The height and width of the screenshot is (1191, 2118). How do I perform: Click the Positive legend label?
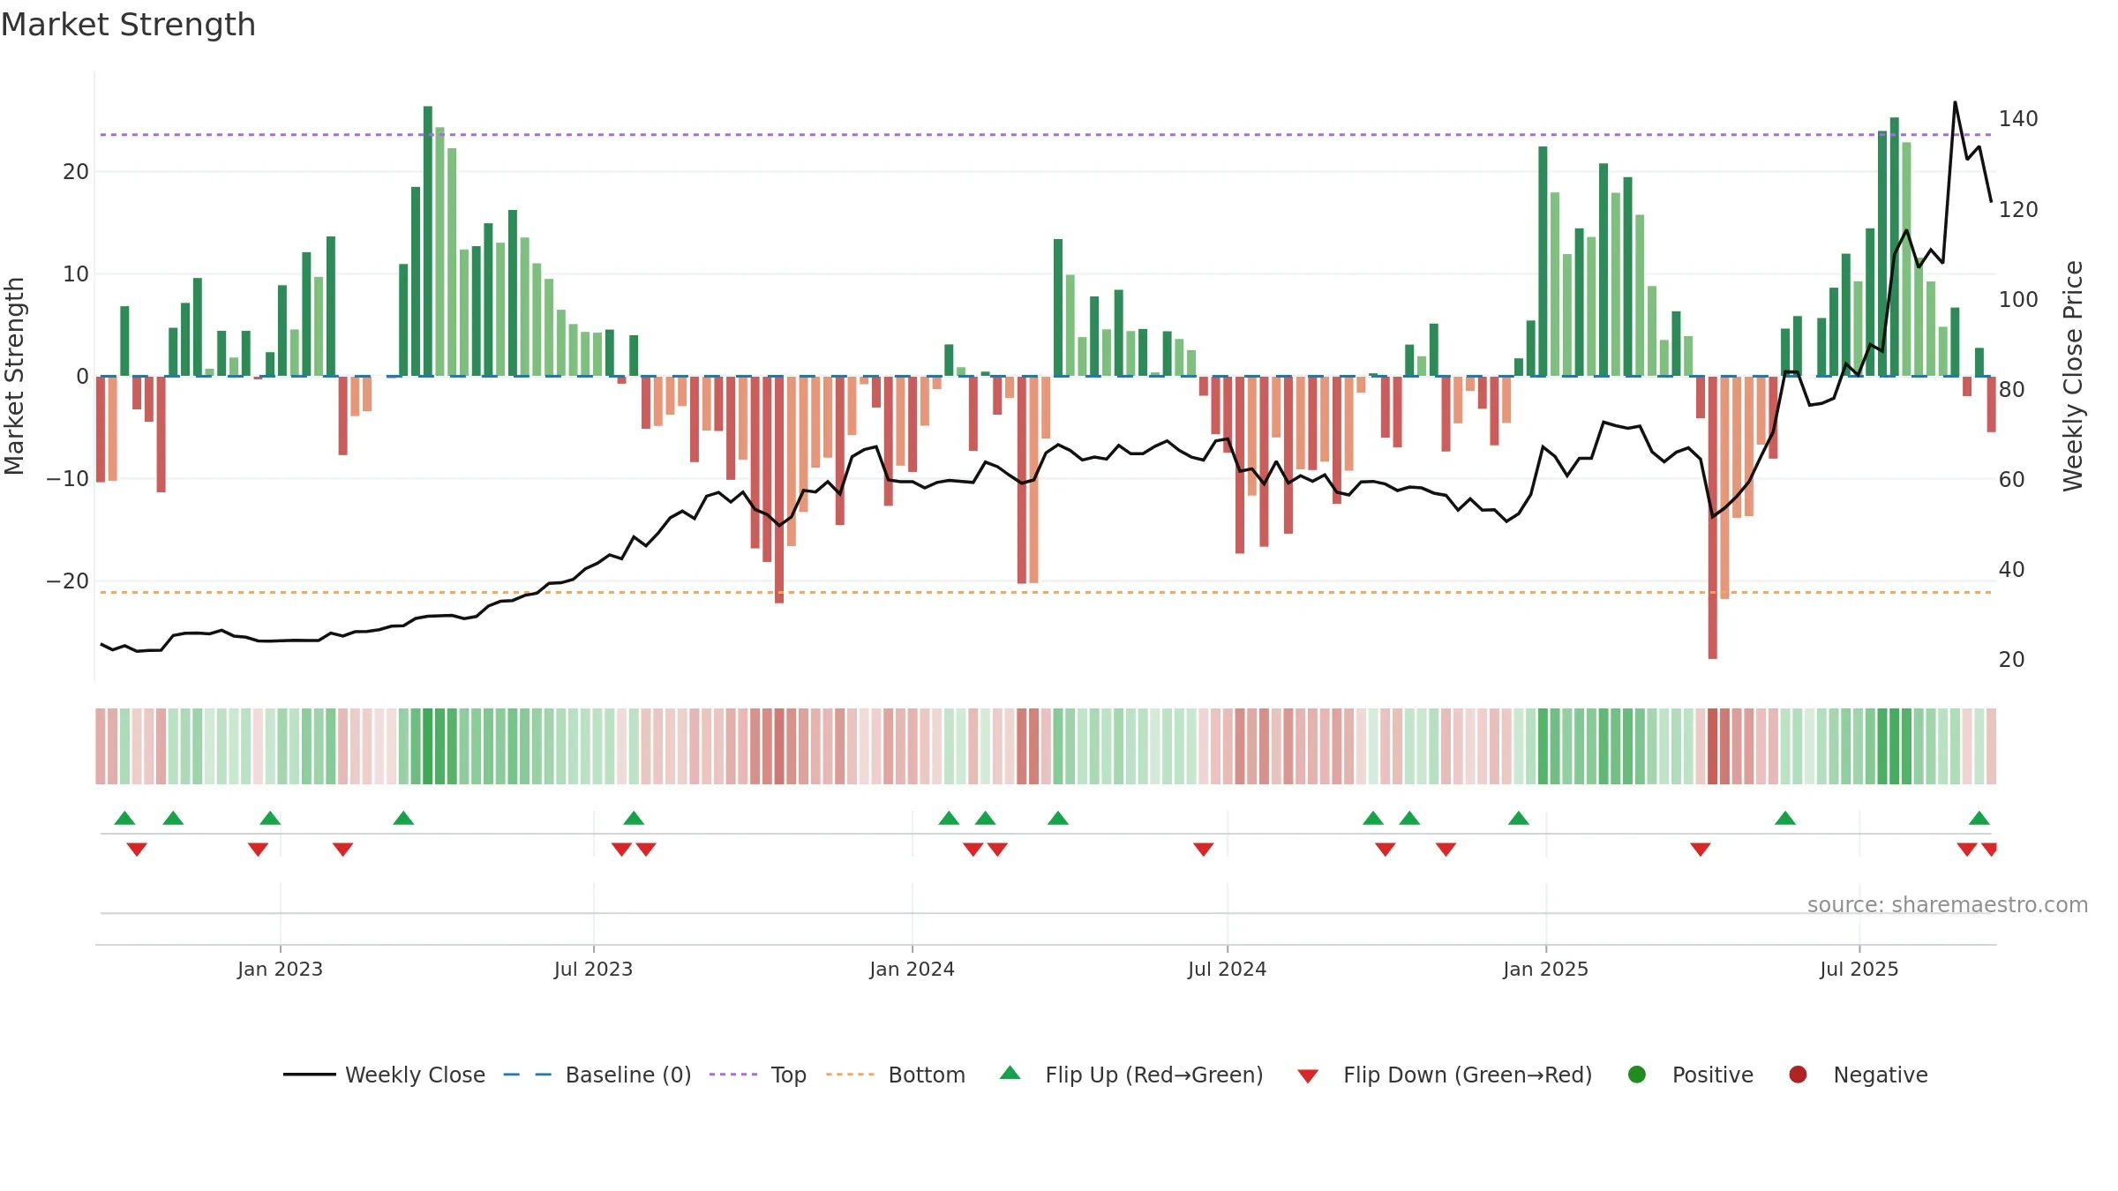click(x=1712, y=1075)
